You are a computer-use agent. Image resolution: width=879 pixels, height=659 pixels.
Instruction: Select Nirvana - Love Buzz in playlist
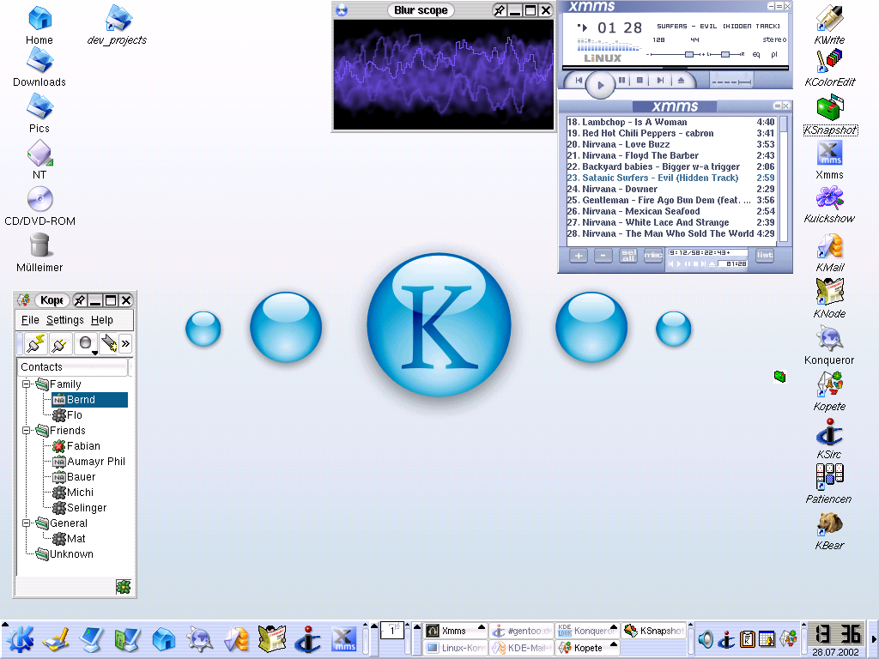click(670, 144)
